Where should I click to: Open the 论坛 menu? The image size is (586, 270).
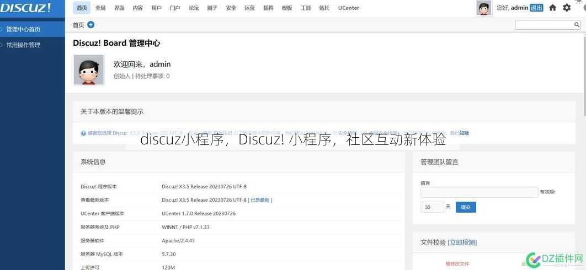194,8
